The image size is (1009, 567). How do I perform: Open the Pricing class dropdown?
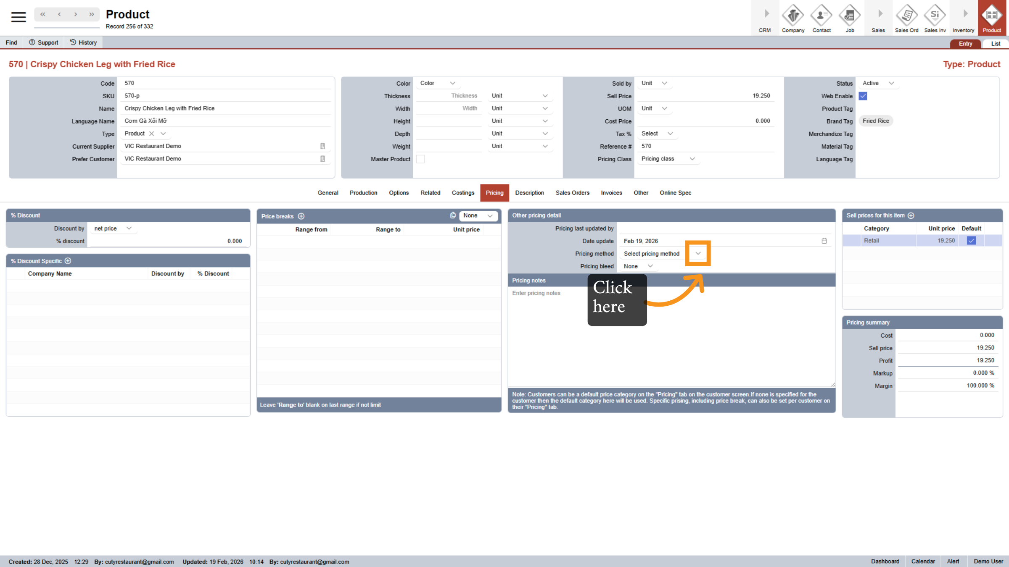pyautogui.click(x=692, y=159)
